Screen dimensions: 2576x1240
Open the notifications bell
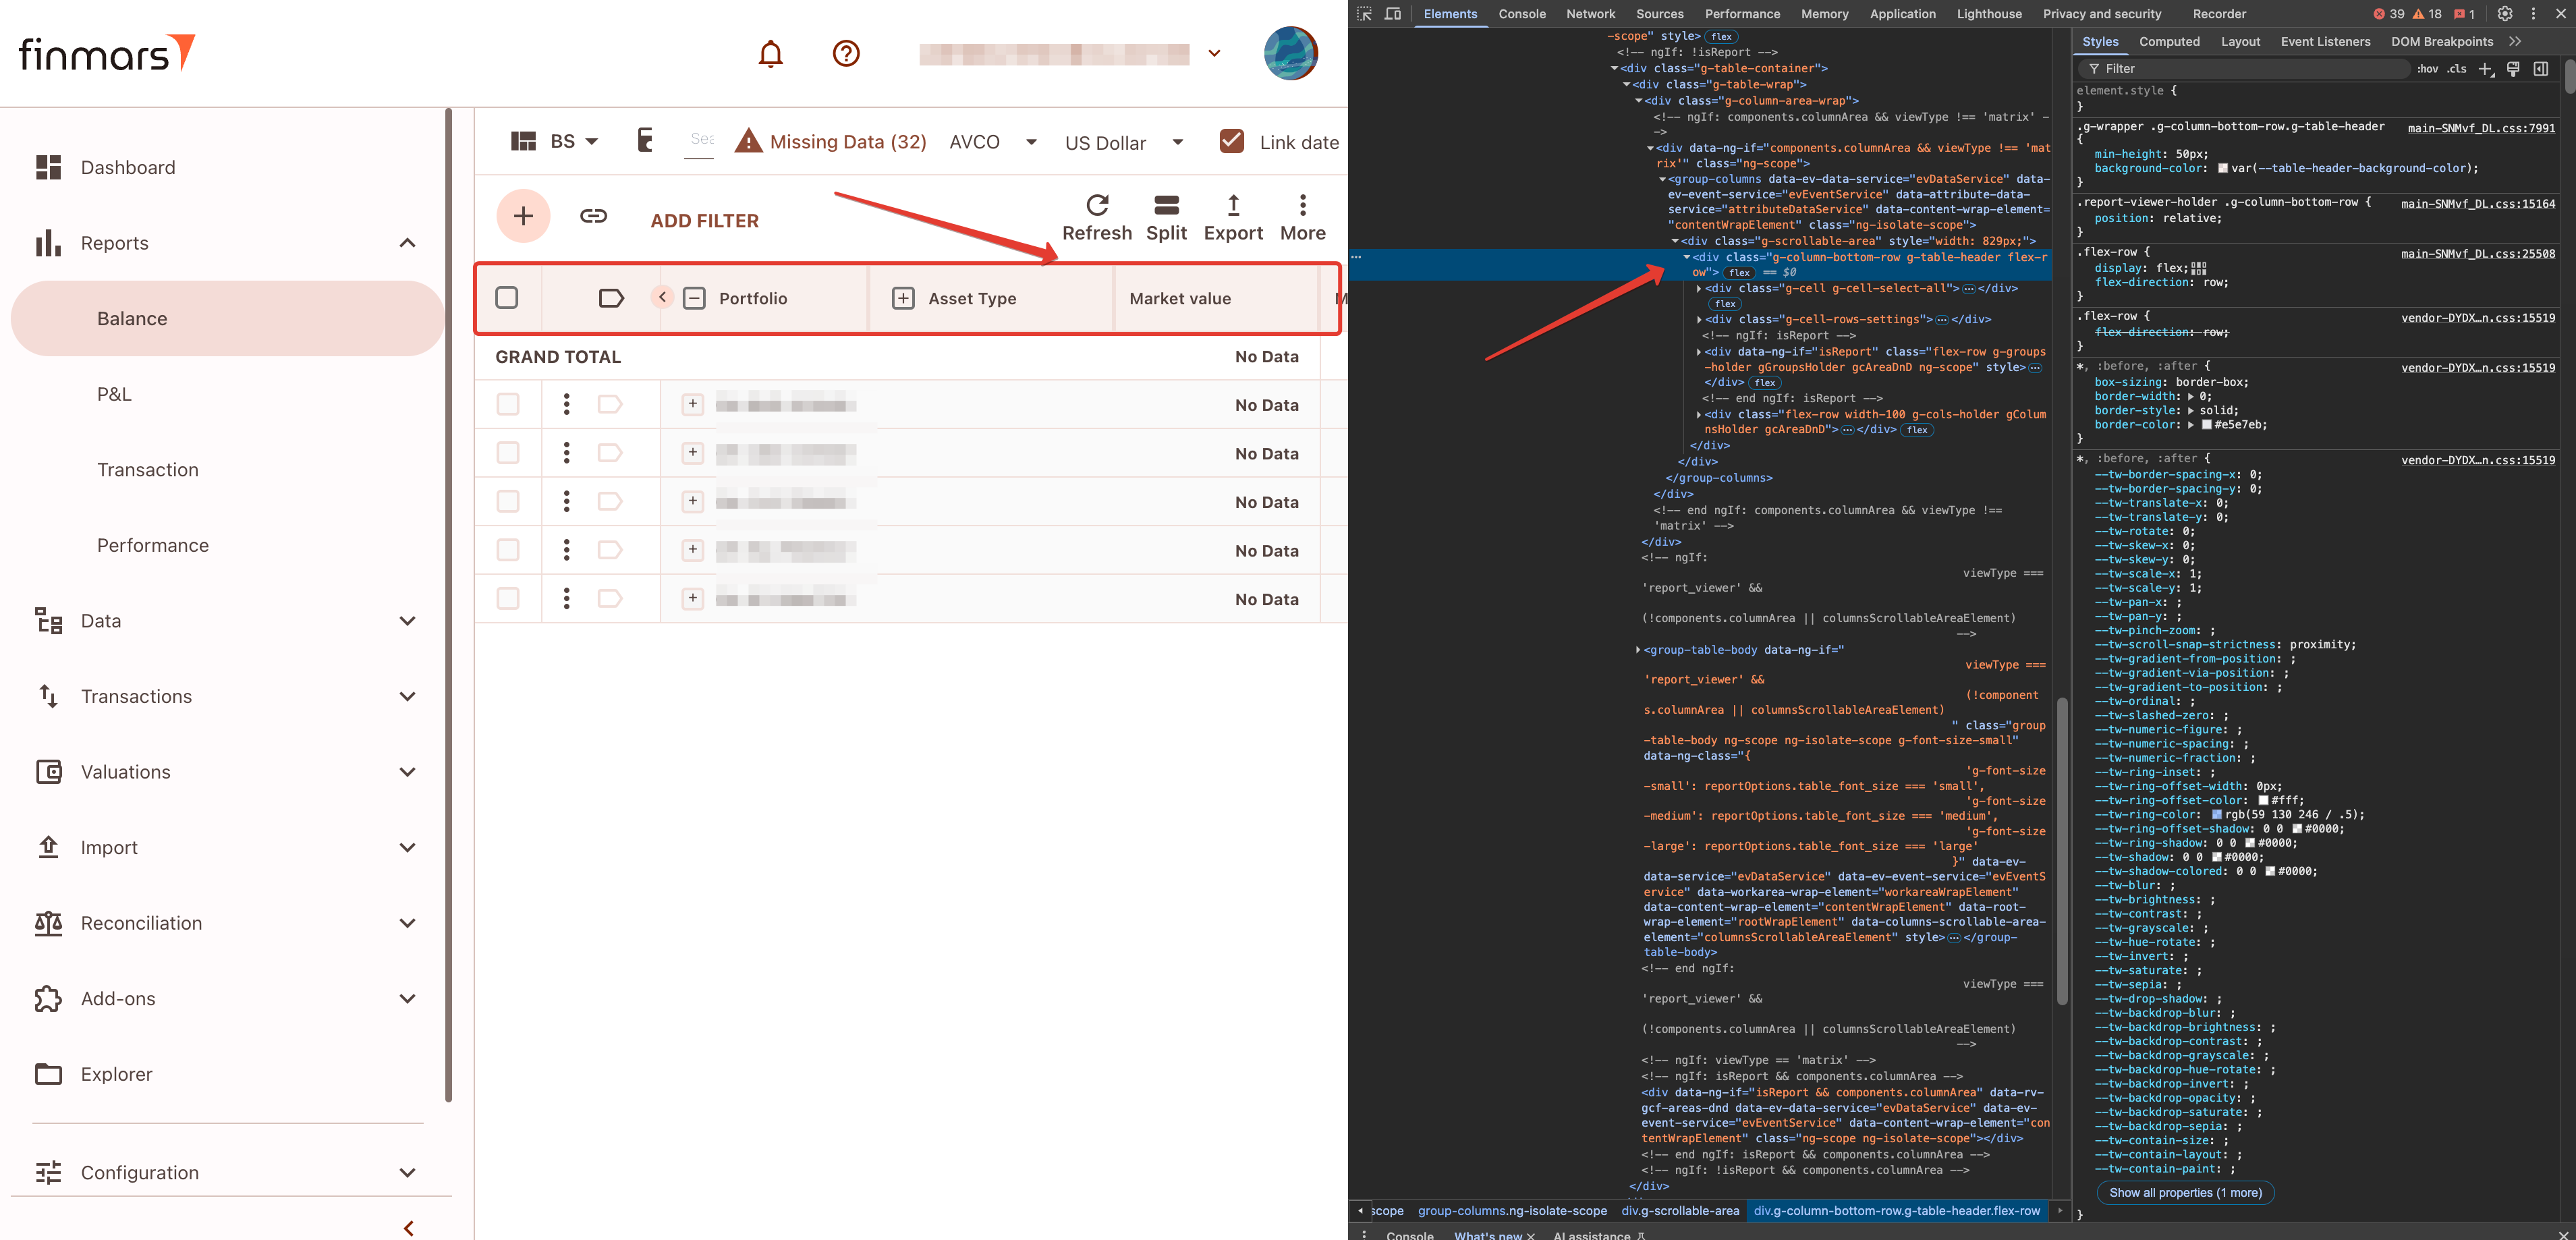click(x=770, y=53)
